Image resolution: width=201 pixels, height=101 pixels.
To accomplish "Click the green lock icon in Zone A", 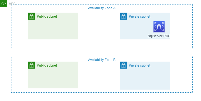I will tap(32, 16).
